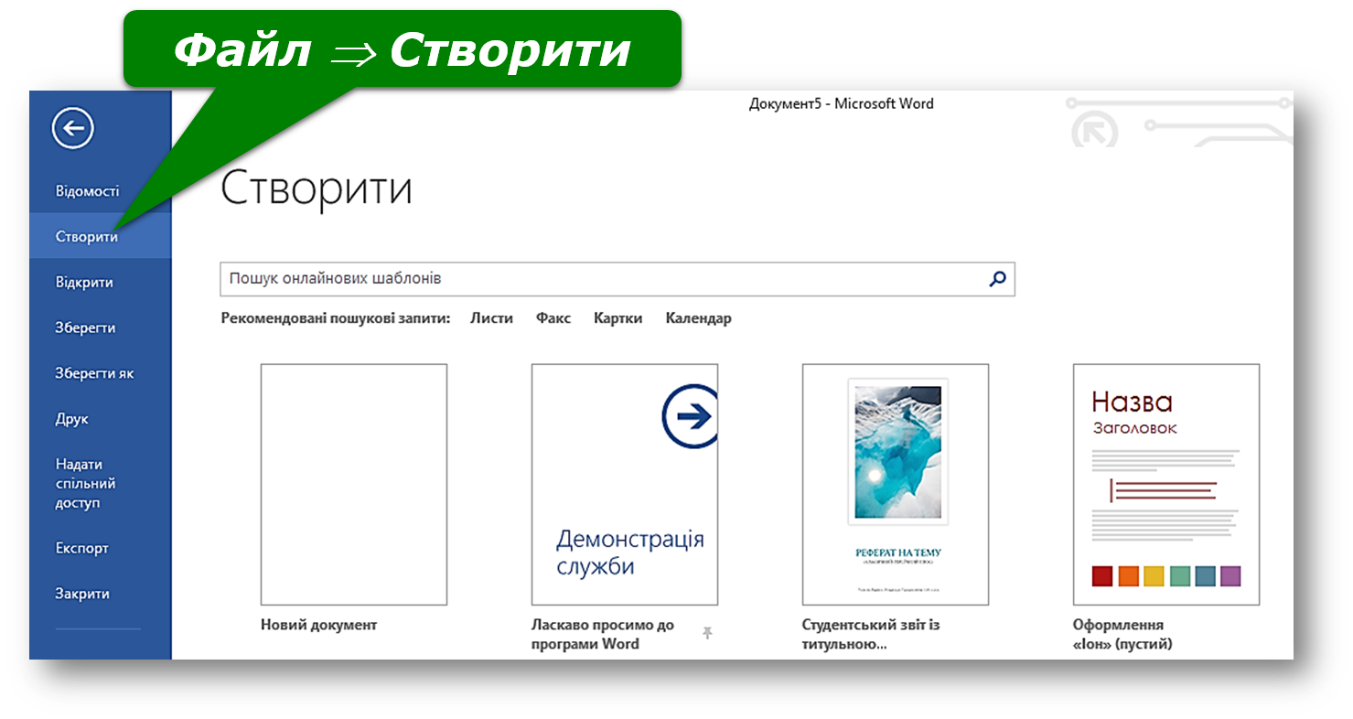Switch to the «Відомості» section

[x=89, y=190]
